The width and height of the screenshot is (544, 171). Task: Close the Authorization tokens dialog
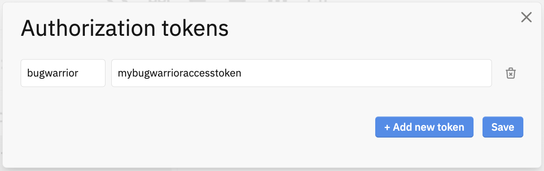click(526, 17)
